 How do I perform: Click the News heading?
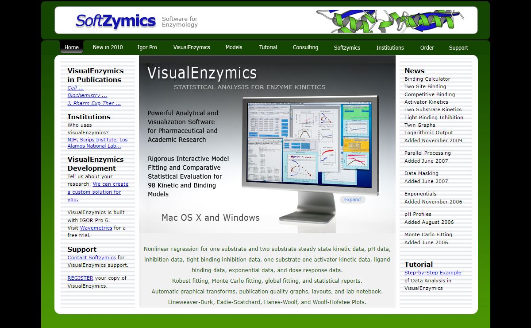click(414, 70)
